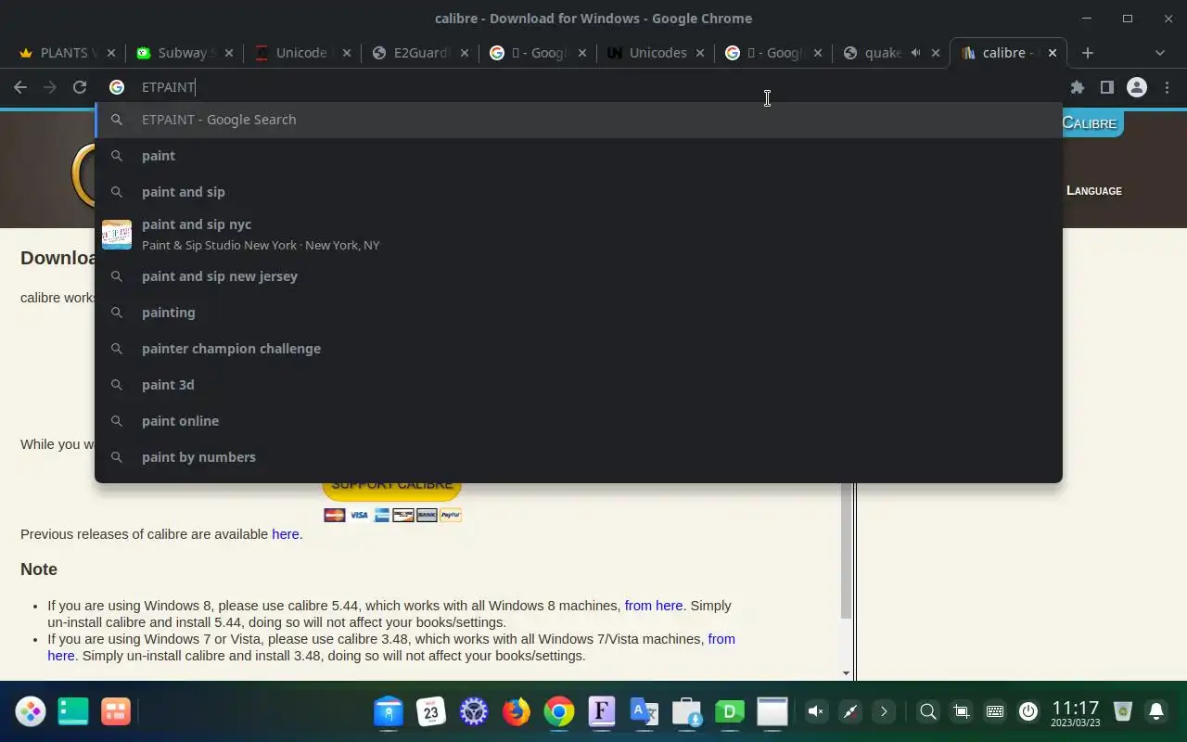Image resolution: width=1187 pixels, height=742 pixels.
Task: Open the Chrome profile avatar
Action: point(1136,87)
